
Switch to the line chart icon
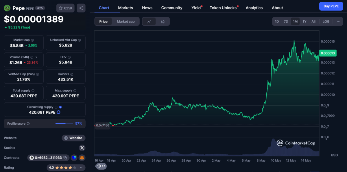click(x=149, y=22)
